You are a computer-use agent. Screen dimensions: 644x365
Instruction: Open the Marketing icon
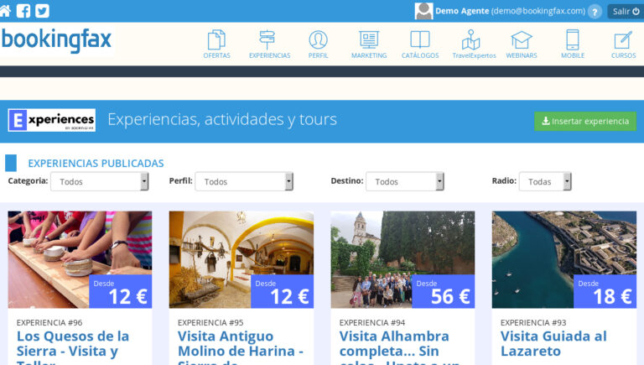click(369, 40)
